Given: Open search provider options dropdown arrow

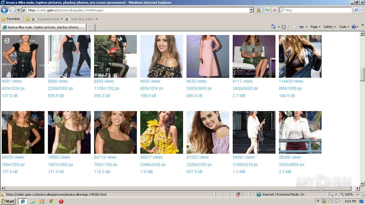Looking at the screenshot, I should [361, 10].
